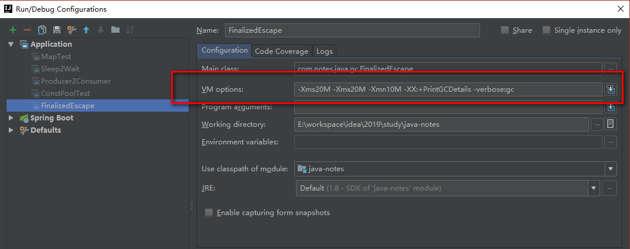Open Edit Defaults wrench icon in toolbar
The image size is (630, 249).
[x=71, y=30]
